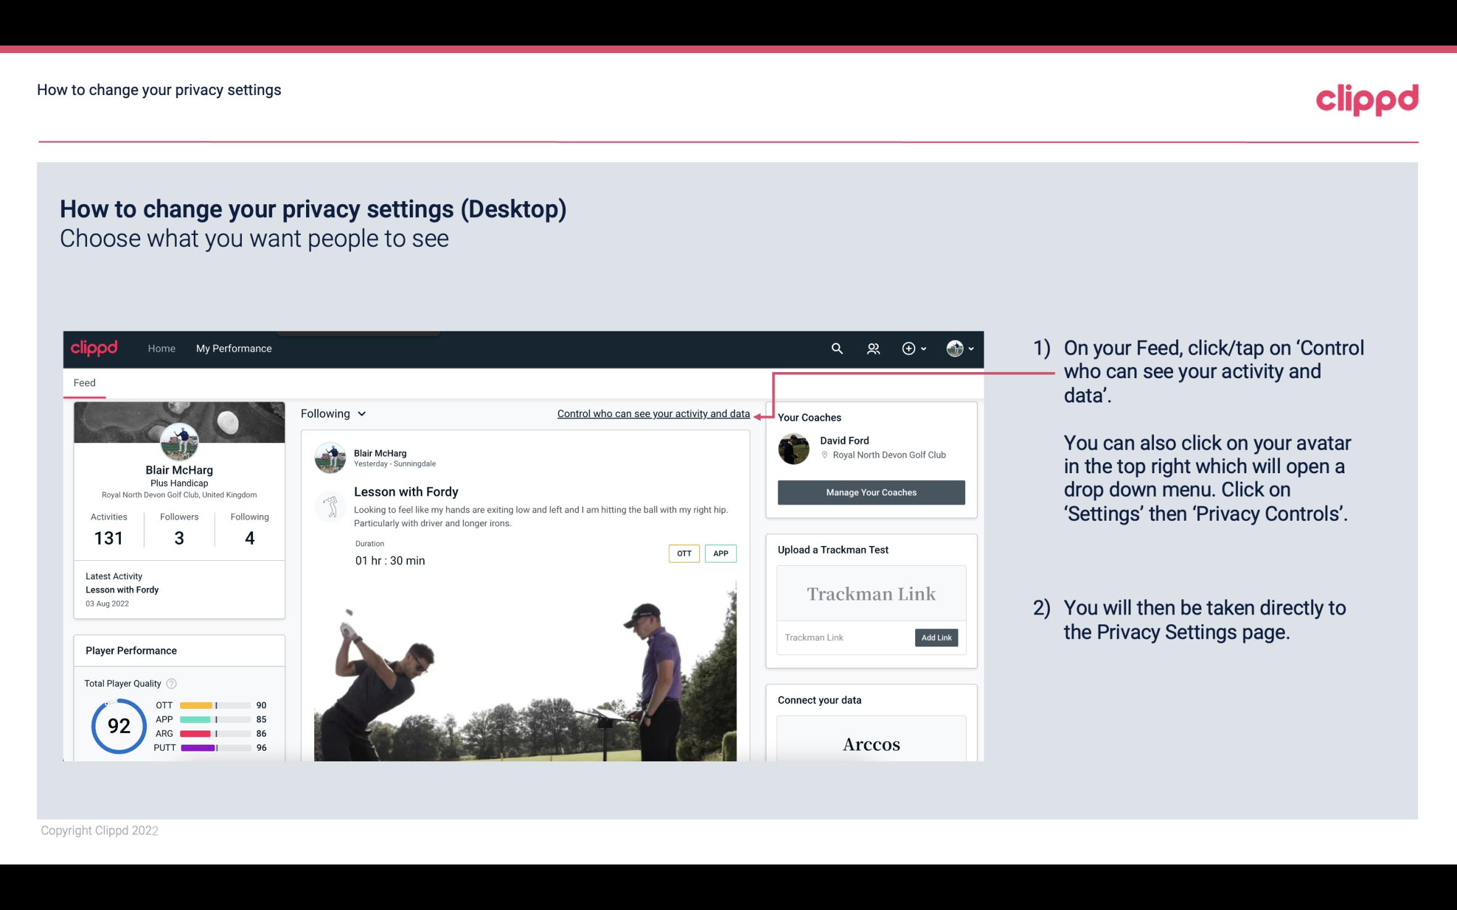This screenshot has width=1457, height=910.
Task: Click the Manage Your Coaches button
Action: pos(871,492)
